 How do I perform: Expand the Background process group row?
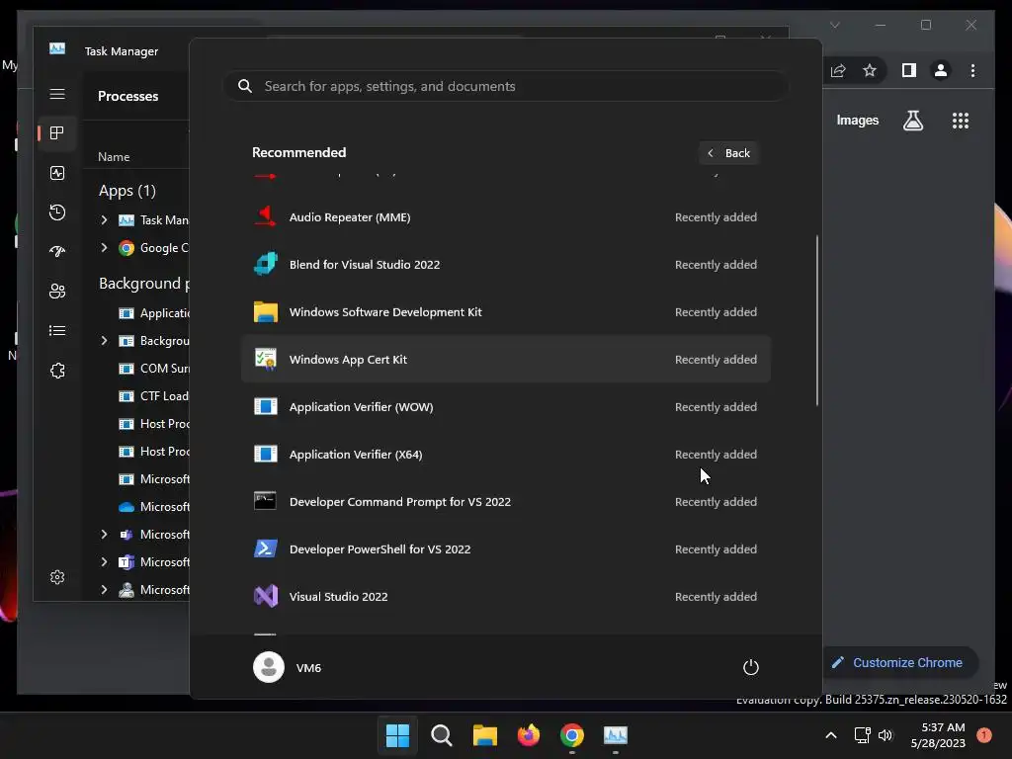104,341
